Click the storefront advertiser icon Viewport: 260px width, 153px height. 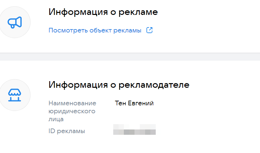(x=15, y=95)
